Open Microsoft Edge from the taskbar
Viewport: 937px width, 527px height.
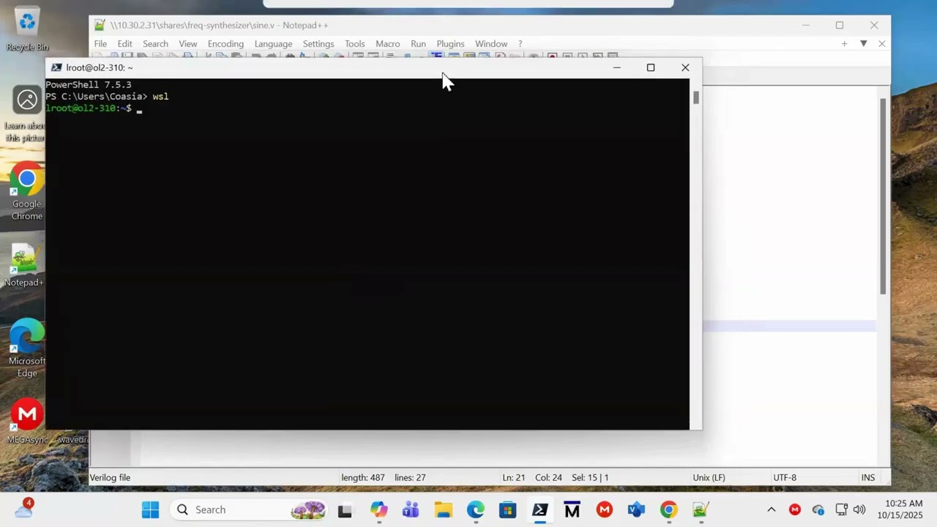coord(475,509)
